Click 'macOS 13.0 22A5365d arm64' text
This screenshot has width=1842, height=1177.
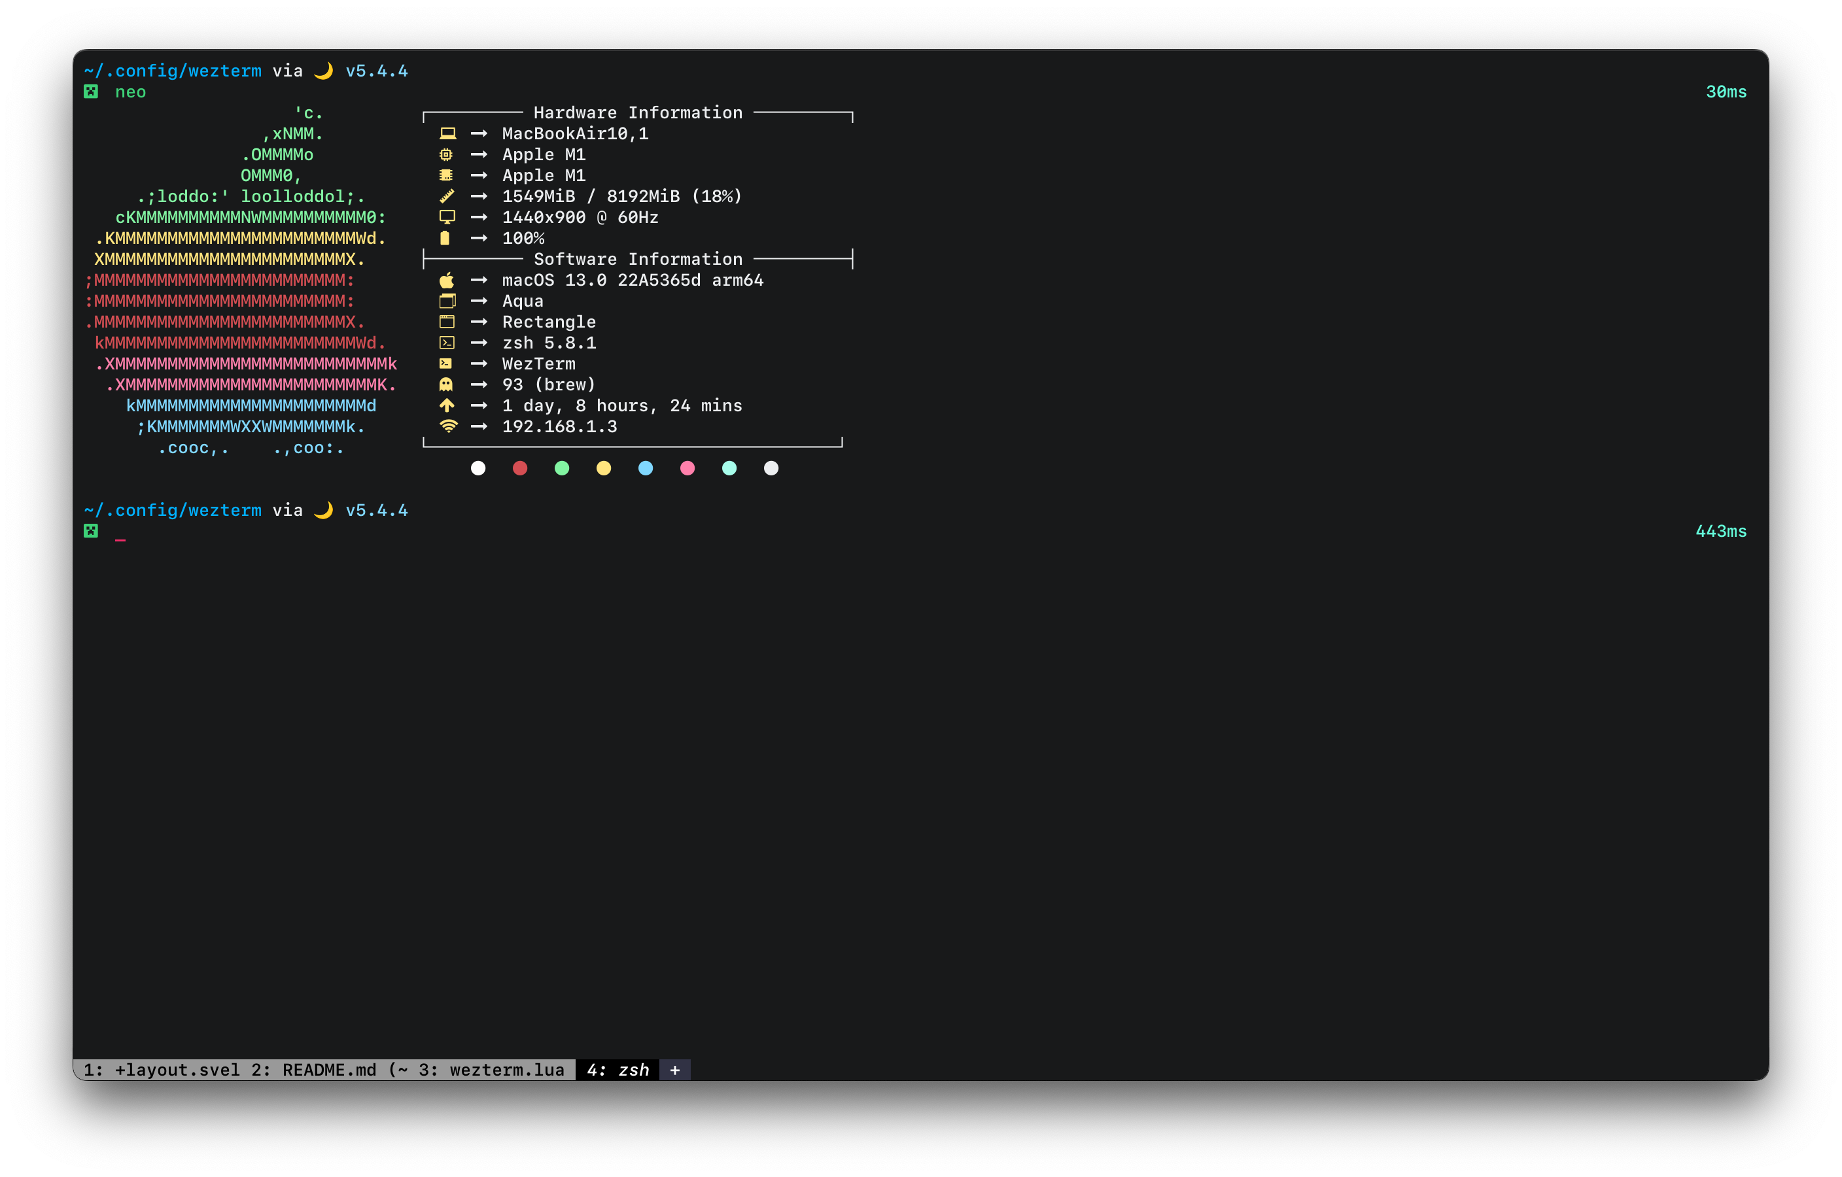[x=633, y=281]
